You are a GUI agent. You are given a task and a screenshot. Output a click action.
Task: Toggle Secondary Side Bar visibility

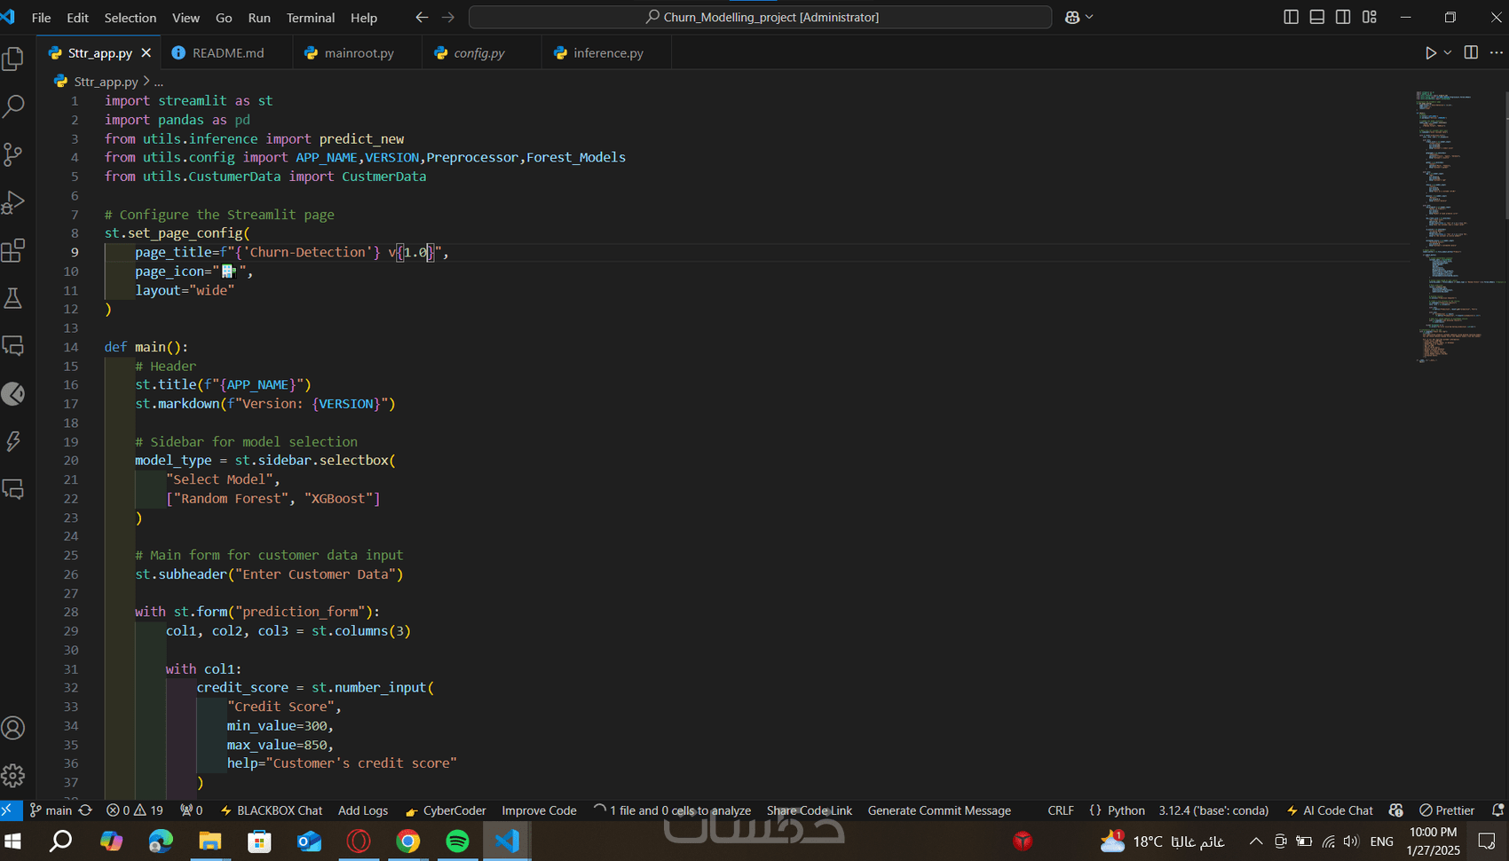(x=1344, y=17)
